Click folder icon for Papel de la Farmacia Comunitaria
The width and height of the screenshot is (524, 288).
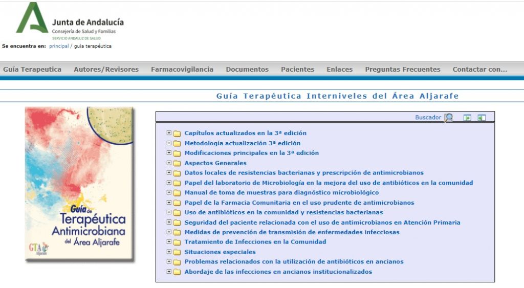[177, 203]
